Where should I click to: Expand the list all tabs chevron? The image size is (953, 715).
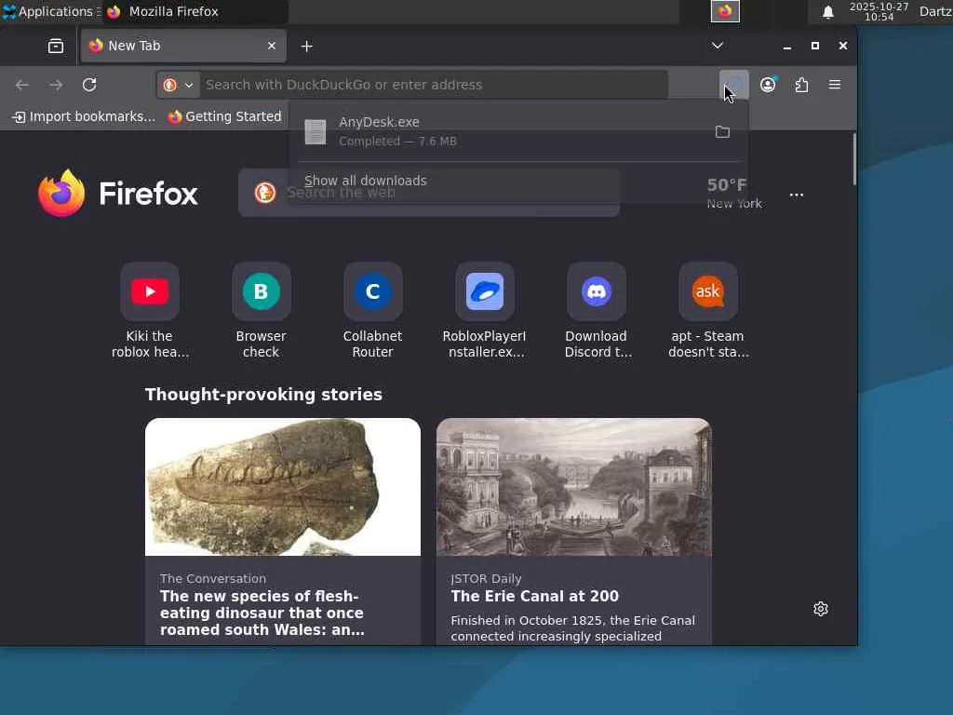[x=718, y=46]
